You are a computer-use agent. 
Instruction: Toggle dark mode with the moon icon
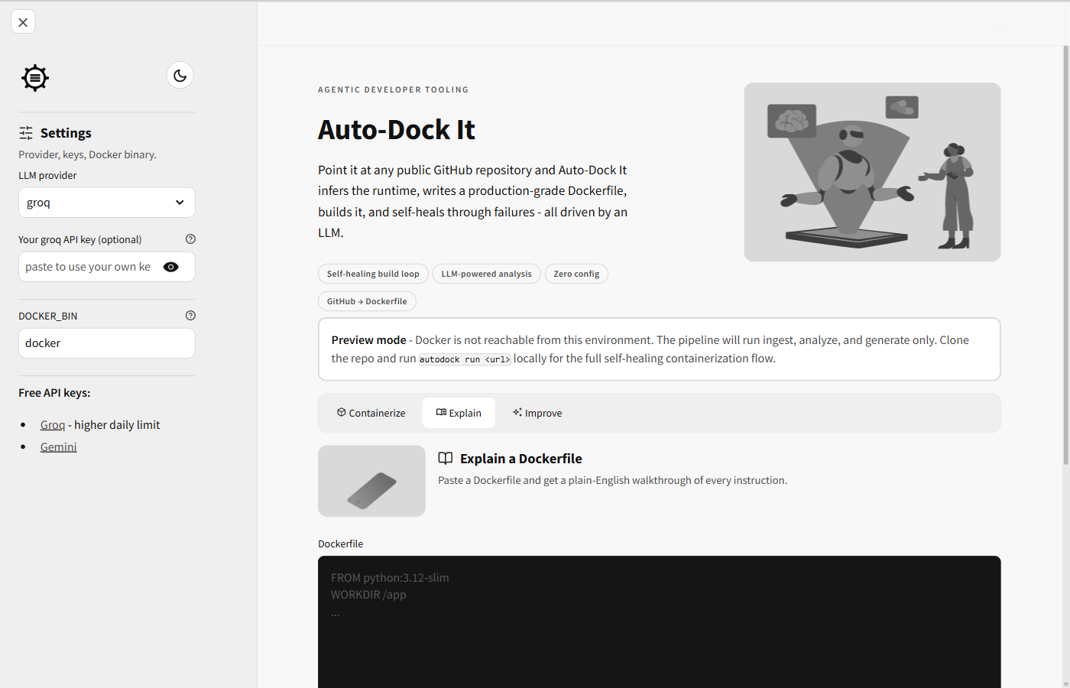(180, 75)
